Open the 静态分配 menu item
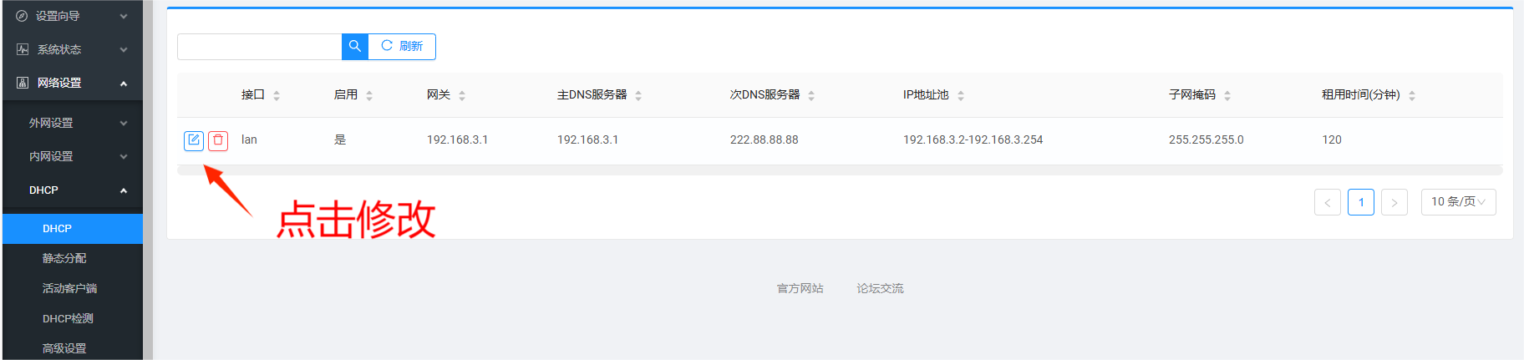1524x360 pixels. tap(64, 258)
